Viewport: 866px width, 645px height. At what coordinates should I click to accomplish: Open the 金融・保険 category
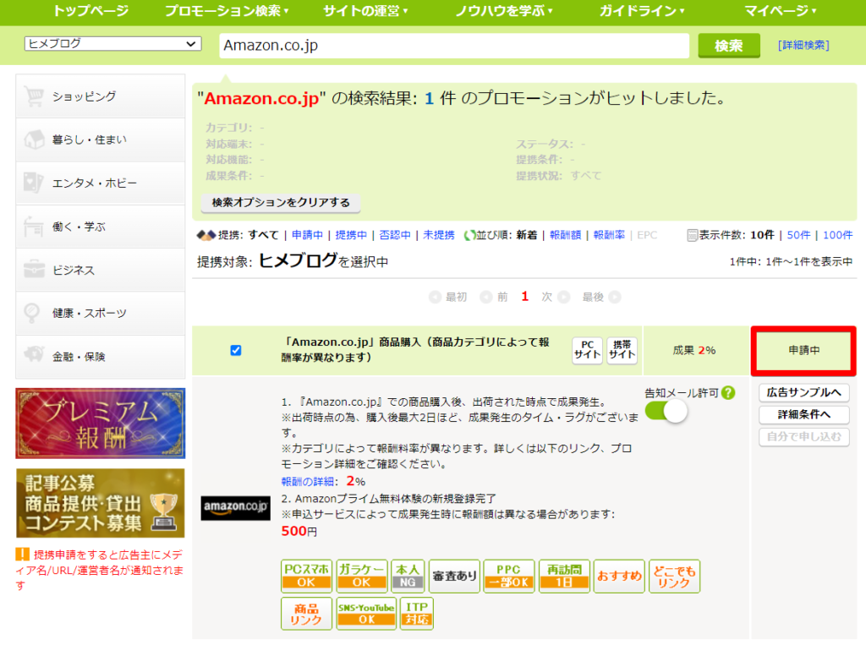100,357
